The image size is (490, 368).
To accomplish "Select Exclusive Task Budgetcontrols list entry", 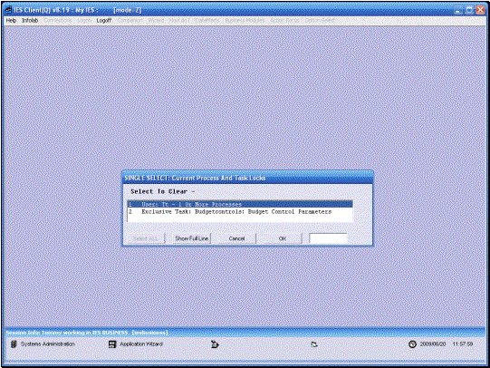I will coord(240,212).
